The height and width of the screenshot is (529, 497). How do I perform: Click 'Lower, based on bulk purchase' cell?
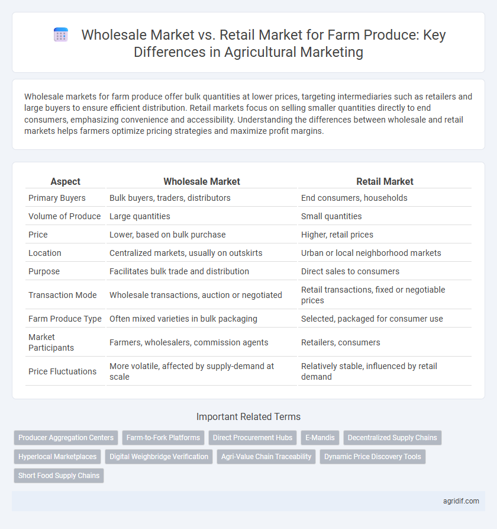click(167, 235)
